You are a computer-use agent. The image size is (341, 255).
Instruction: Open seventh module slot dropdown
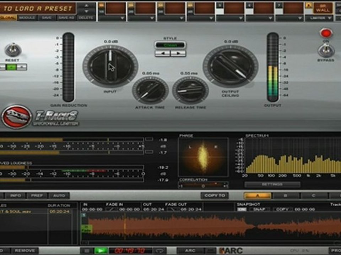pyautogui.click(x=290, y=18)
